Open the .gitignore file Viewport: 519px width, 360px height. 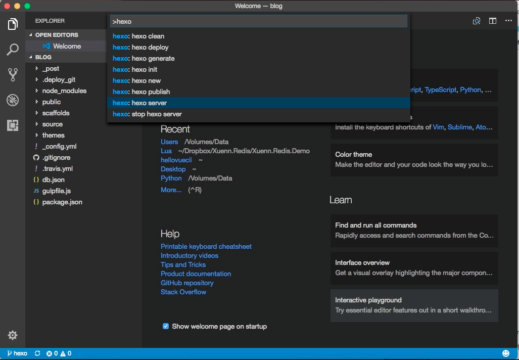(56, 158)
